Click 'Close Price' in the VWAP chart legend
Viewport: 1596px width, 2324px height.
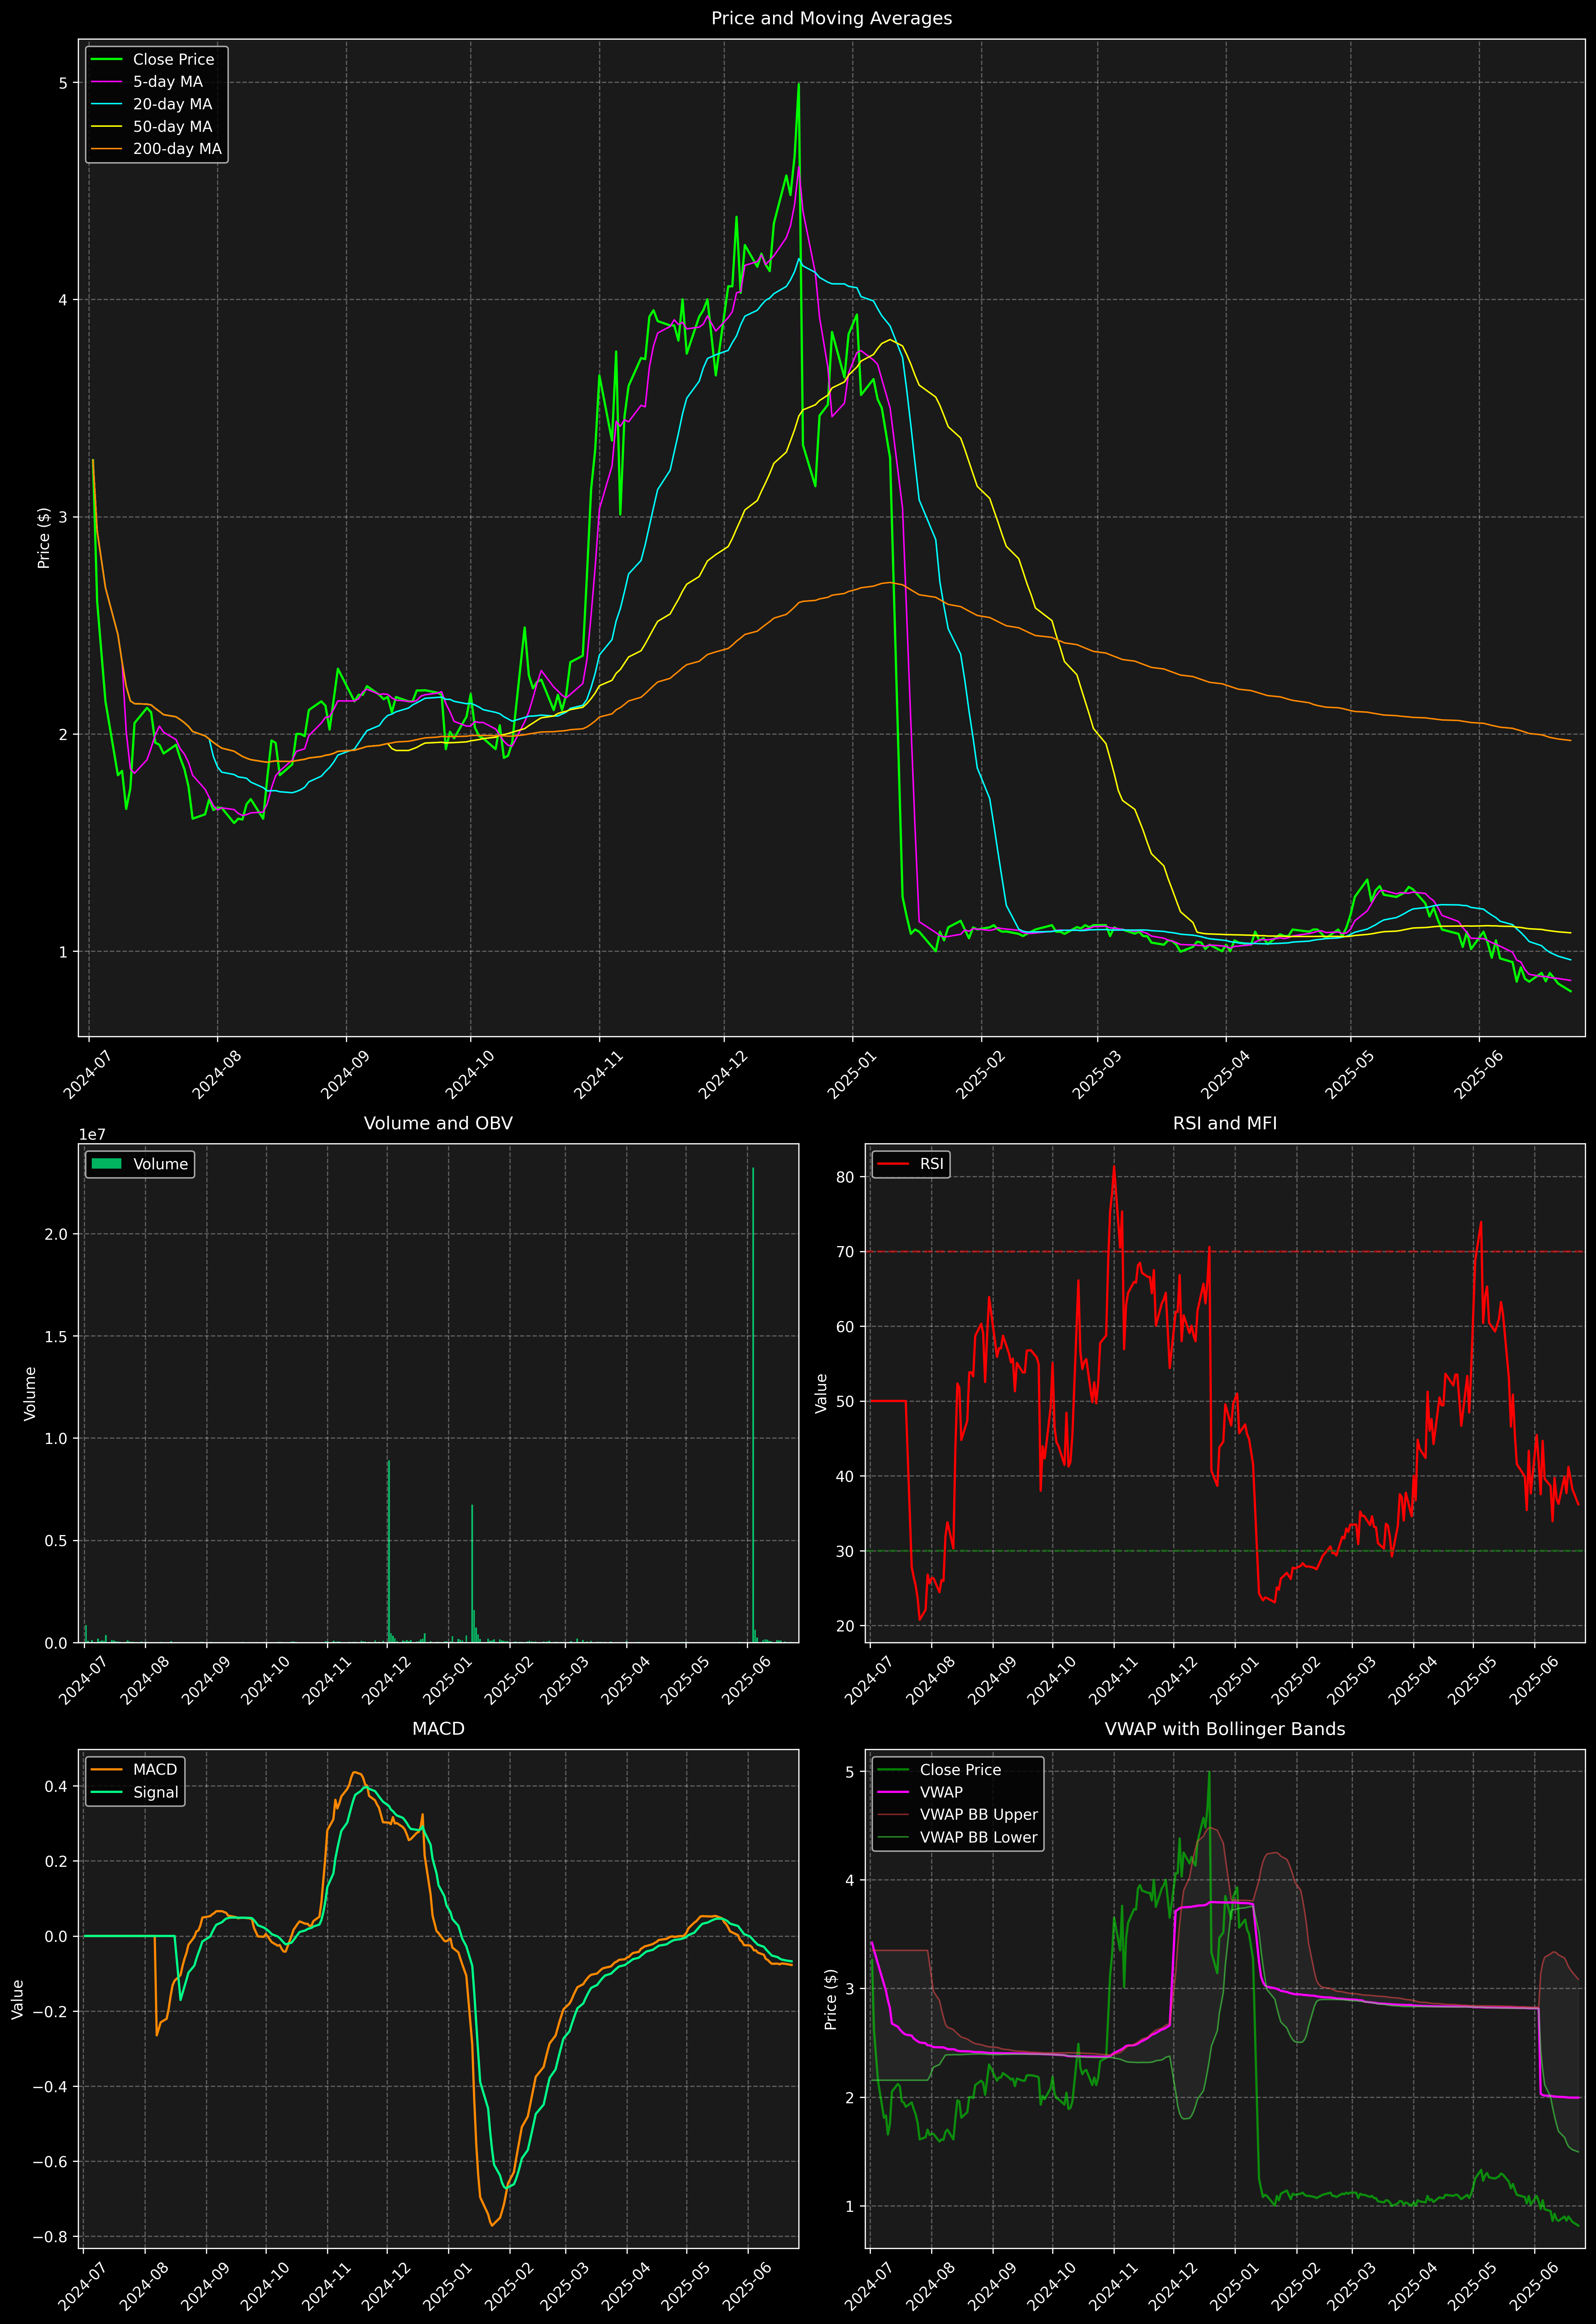pos(960,1770)
